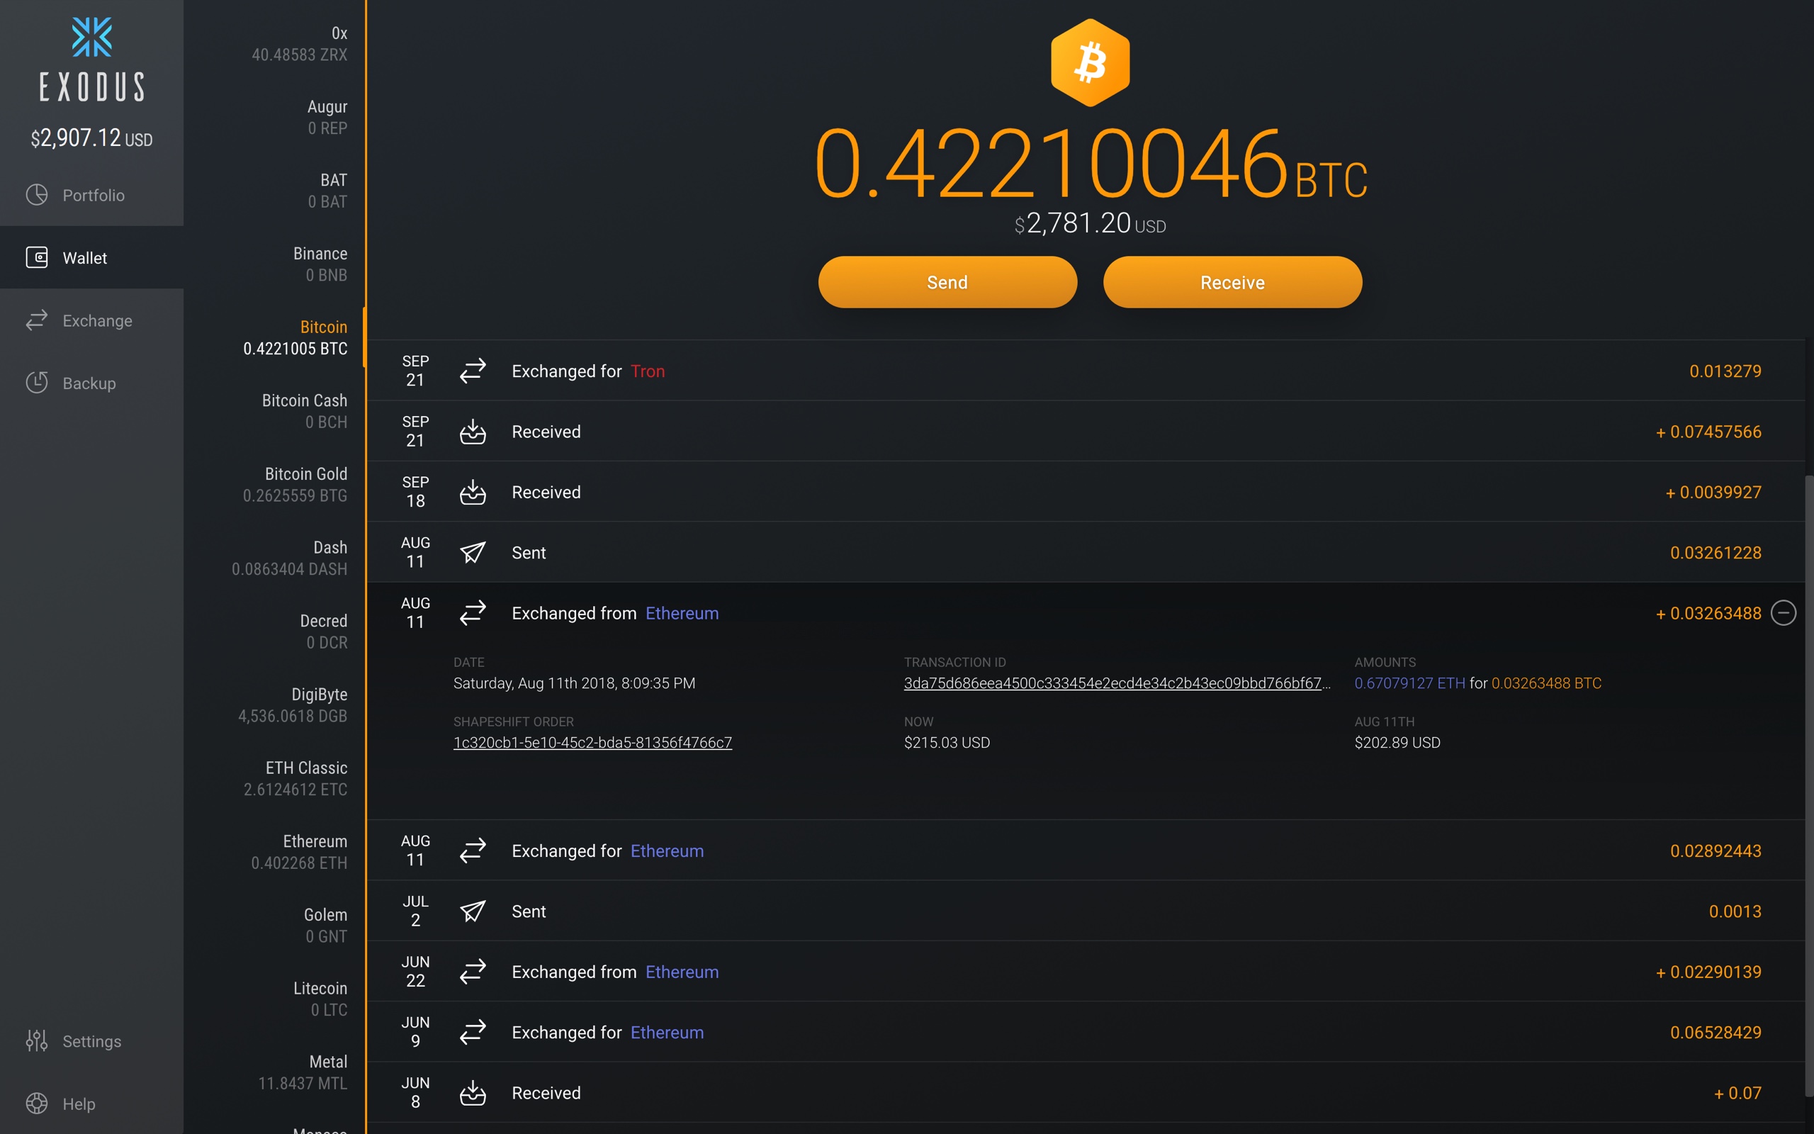Click the Bitcoin exchange arrows icon on SEP 21
Screen dimensions: 1814x1134
pos(473,370)
